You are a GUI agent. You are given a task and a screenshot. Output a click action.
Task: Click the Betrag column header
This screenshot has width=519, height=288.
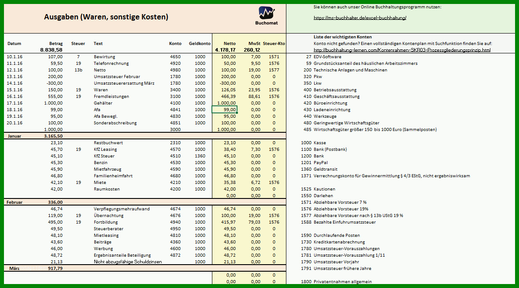coord(56,43)
